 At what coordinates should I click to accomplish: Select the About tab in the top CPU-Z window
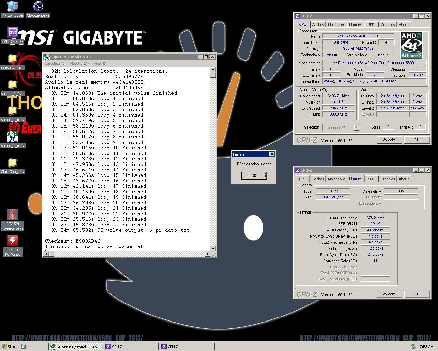click(404, 25)
